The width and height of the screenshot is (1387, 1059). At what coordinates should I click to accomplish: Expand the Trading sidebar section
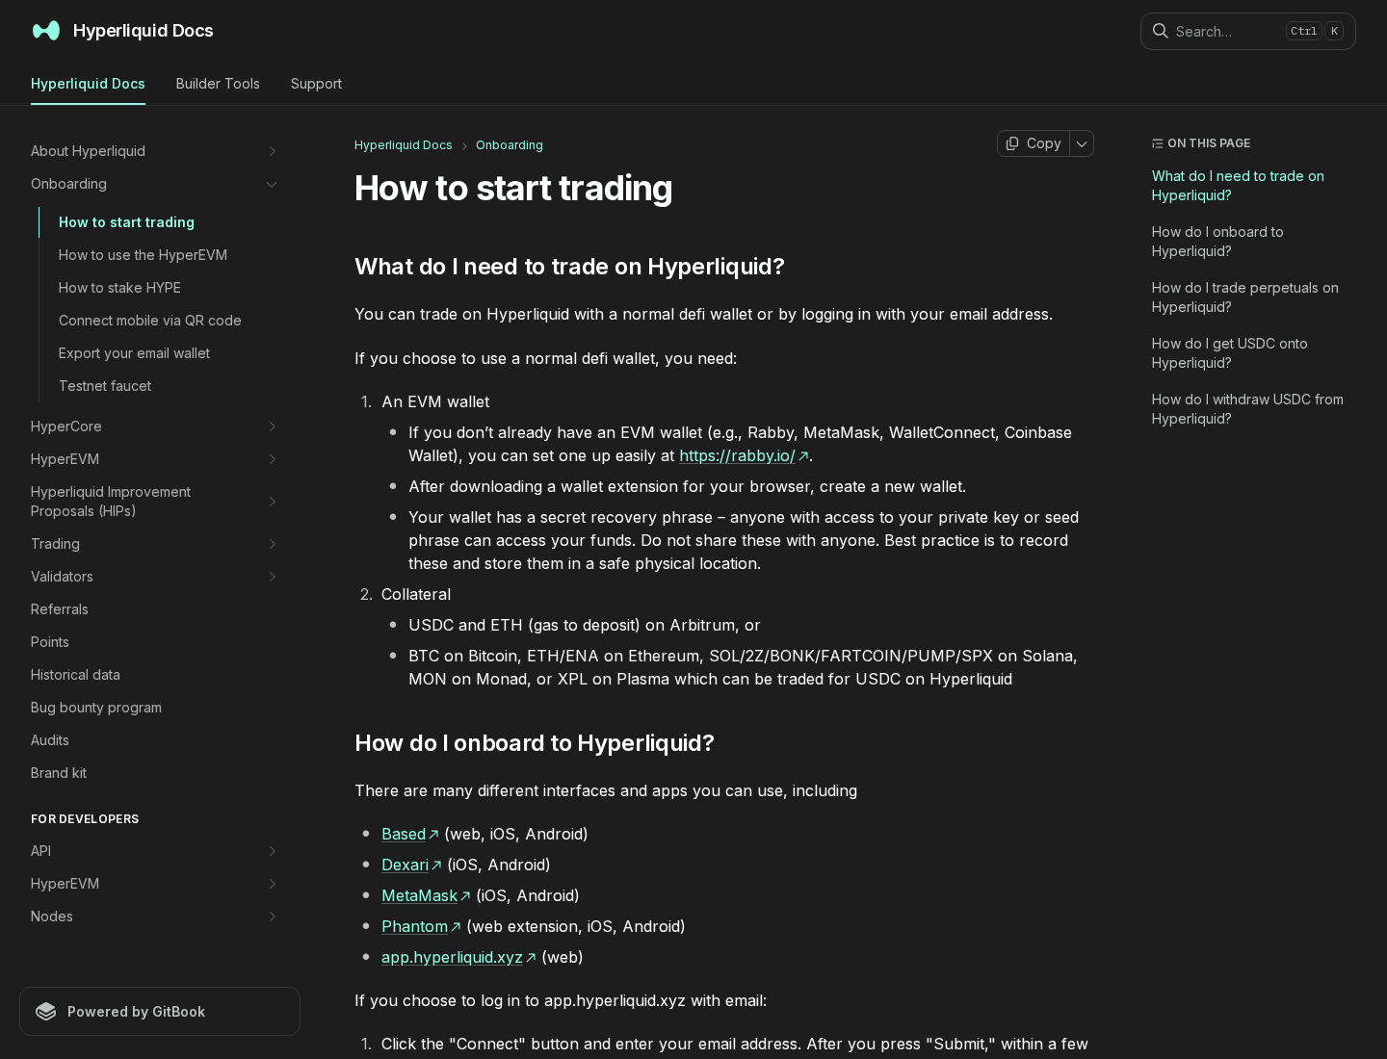[x=272, y=544]
